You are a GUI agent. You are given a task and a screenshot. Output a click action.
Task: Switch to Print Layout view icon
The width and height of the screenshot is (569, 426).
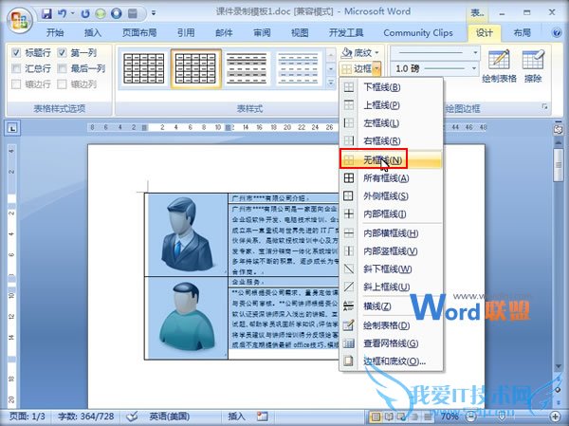coord(376,416)
